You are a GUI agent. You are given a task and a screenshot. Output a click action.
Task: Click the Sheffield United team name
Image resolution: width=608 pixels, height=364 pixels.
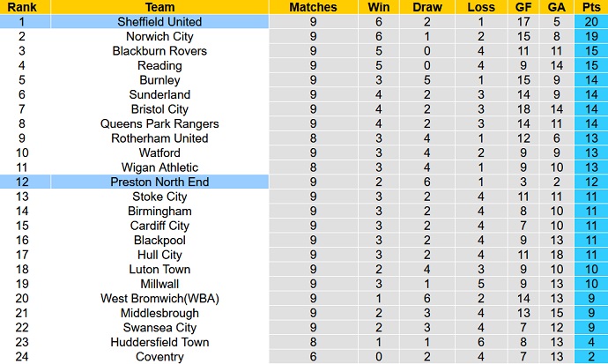point(159,21)
